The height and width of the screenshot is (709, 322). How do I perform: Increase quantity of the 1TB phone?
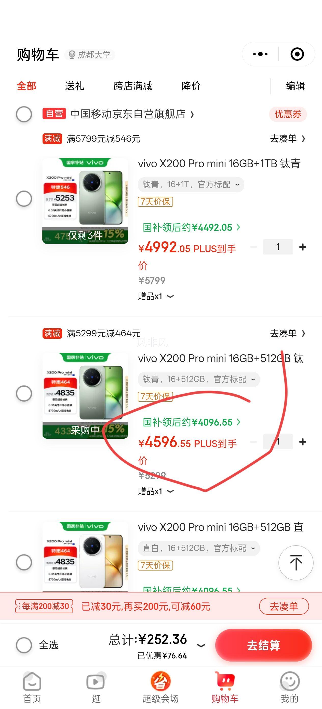coord(302,247)
